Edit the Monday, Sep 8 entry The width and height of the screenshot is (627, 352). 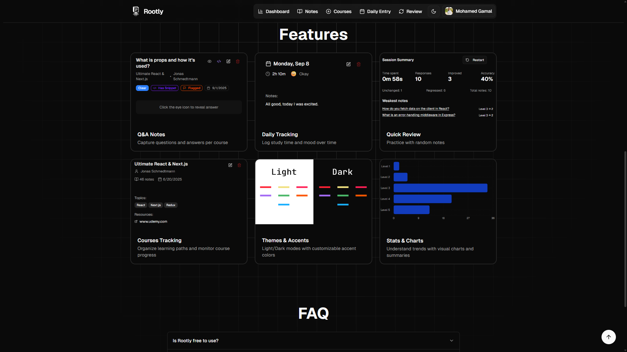[348, 64]
